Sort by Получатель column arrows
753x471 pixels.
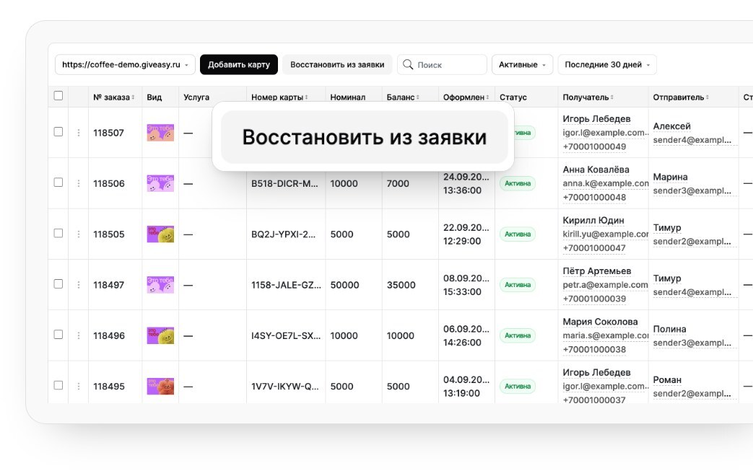click(x=611, y=97)
